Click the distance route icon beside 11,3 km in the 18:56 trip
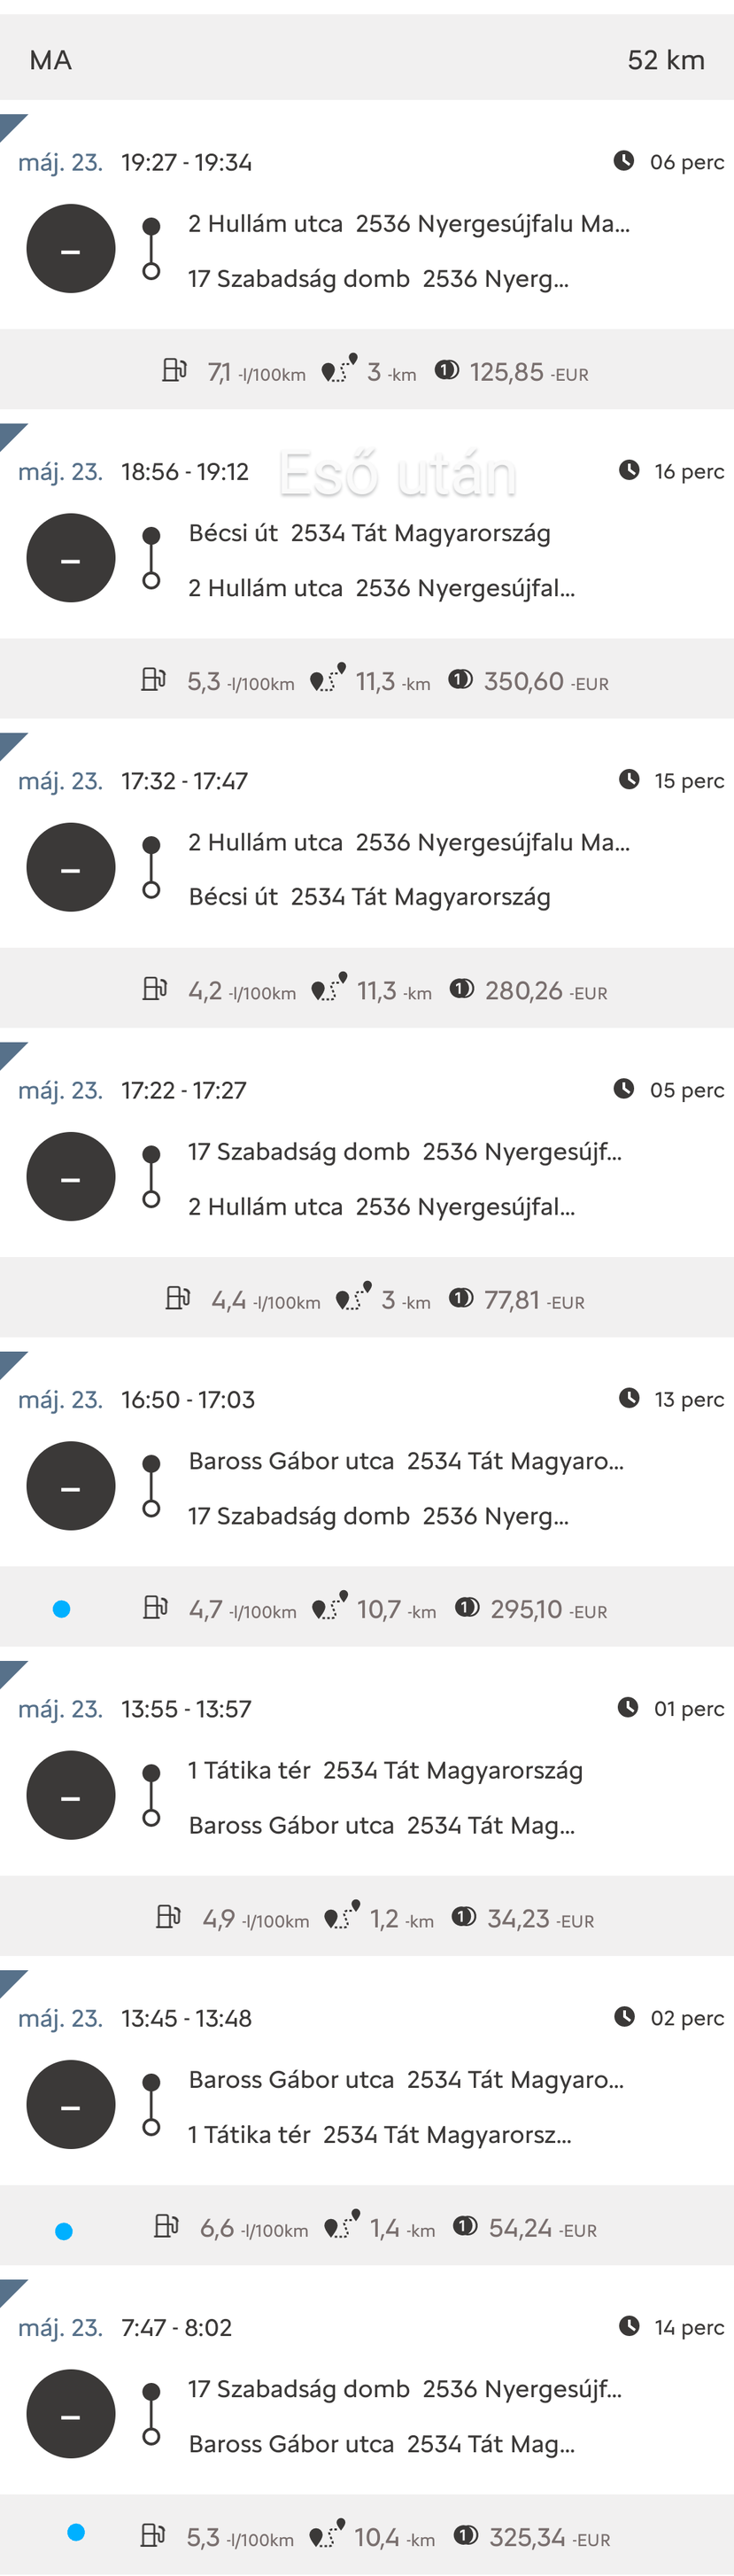The image size is (734, 2576). [x=327, y=679]
